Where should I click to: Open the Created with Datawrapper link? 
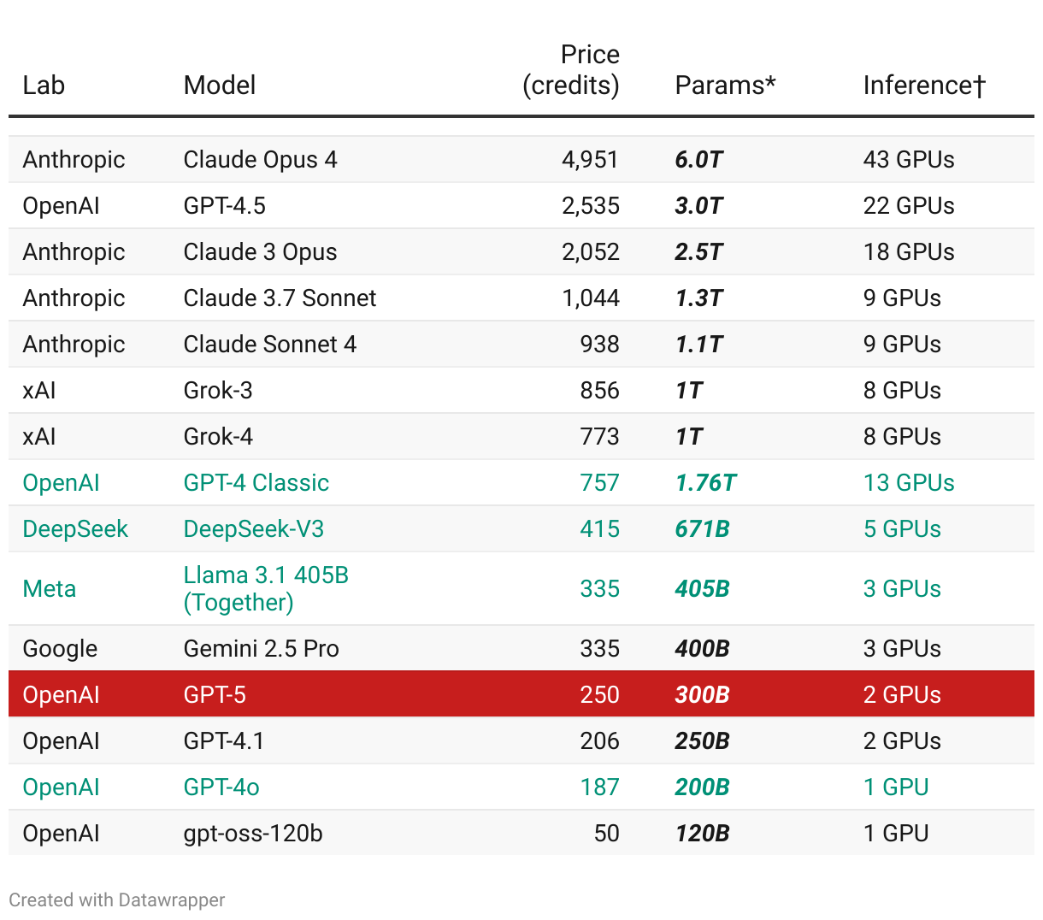point(117,899)
